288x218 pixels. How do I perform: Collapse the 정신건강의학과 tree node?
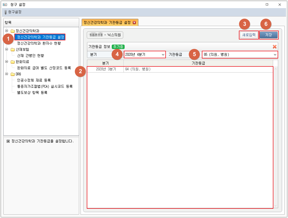point(7,31)
